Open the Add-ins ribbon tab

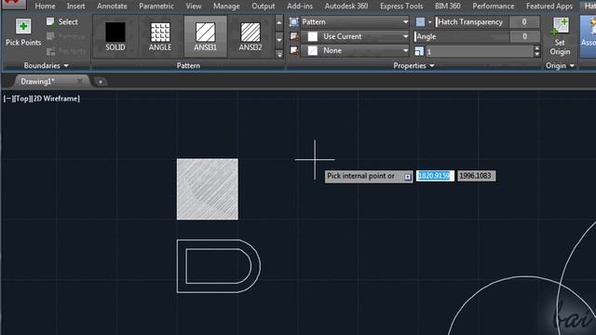click(300, 7)
